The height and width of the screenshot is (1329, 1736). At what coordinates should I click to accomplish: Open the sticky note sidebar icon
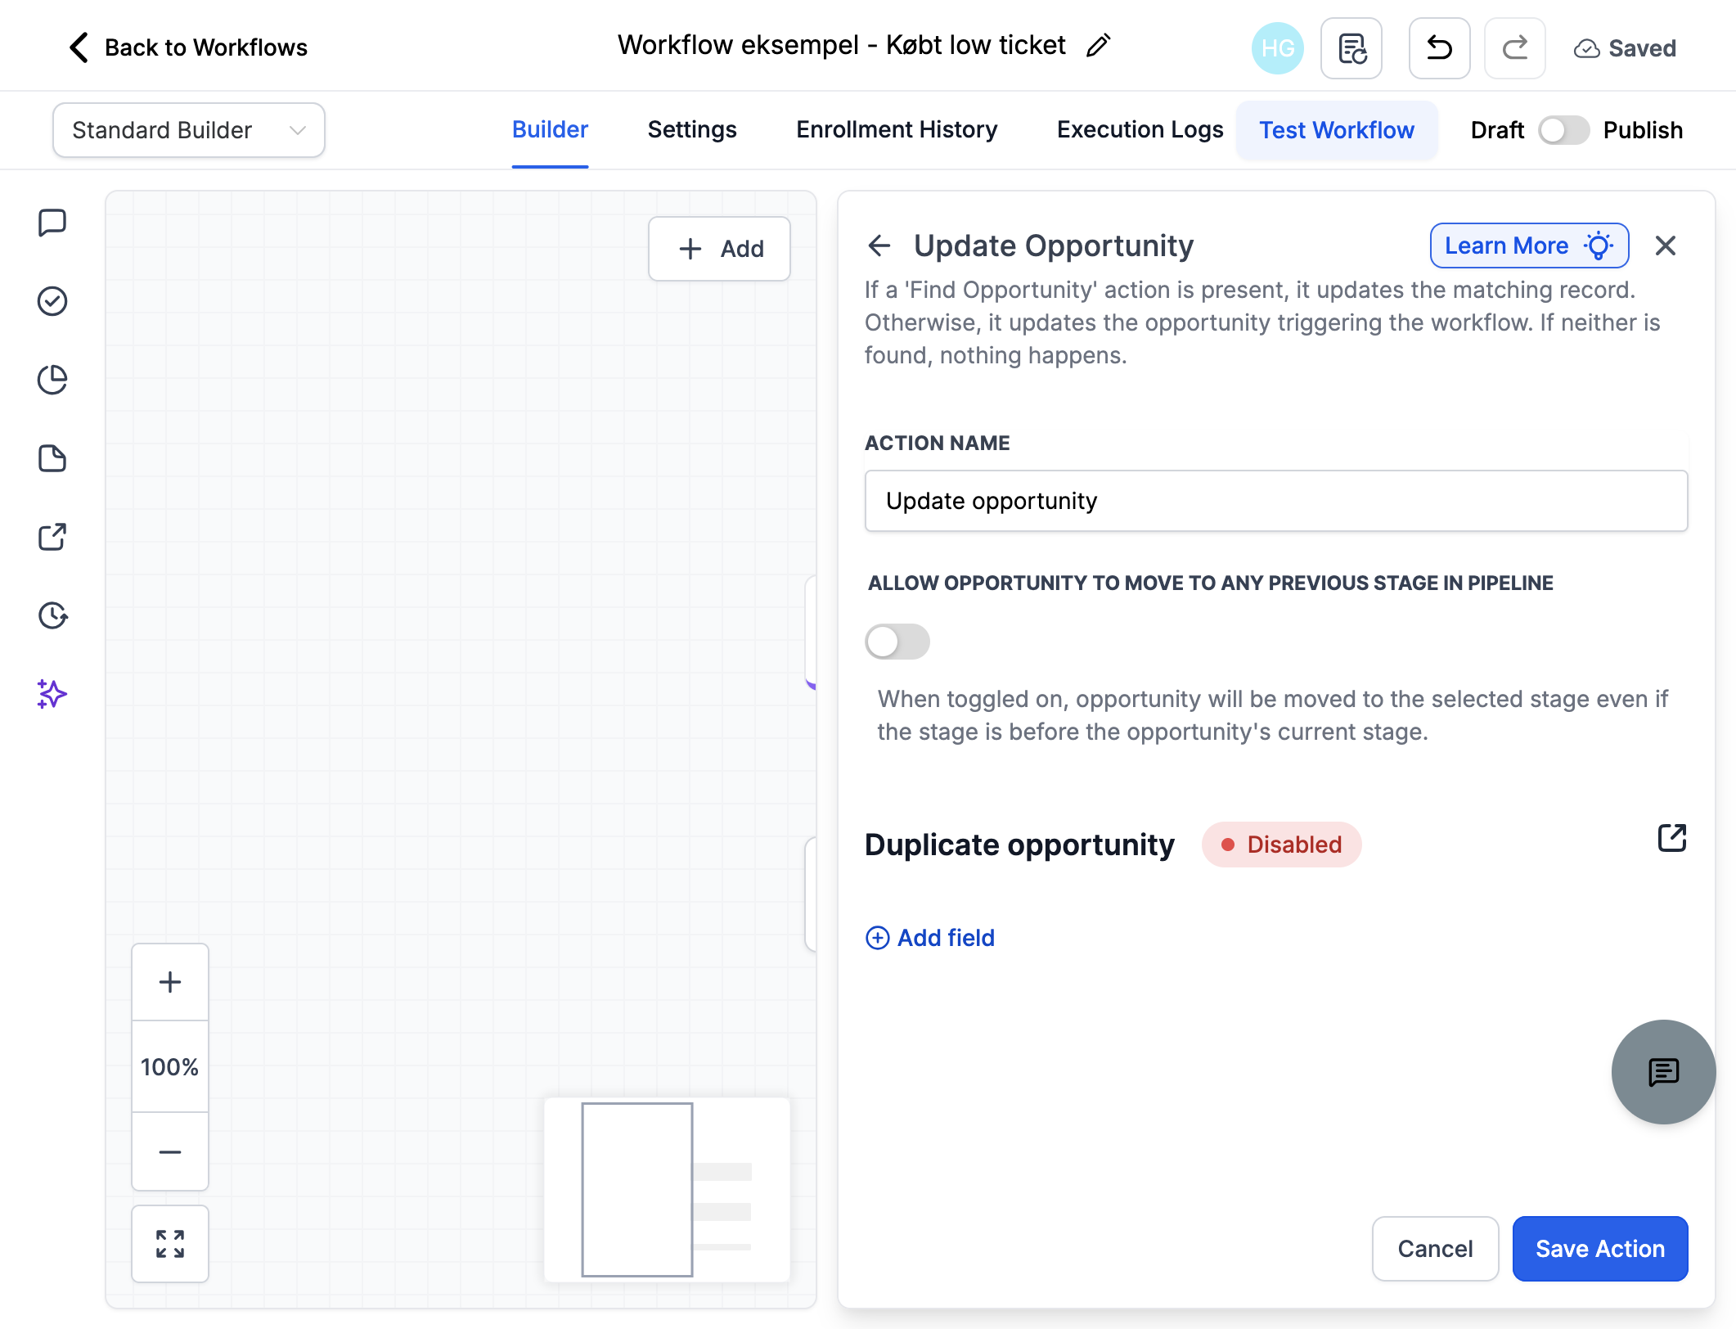52,458
